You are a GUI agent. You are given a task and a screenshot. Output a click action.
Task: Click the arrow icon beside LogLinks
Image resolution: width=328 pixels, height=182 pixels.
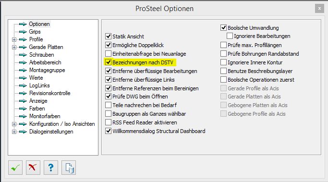[23, 85]
